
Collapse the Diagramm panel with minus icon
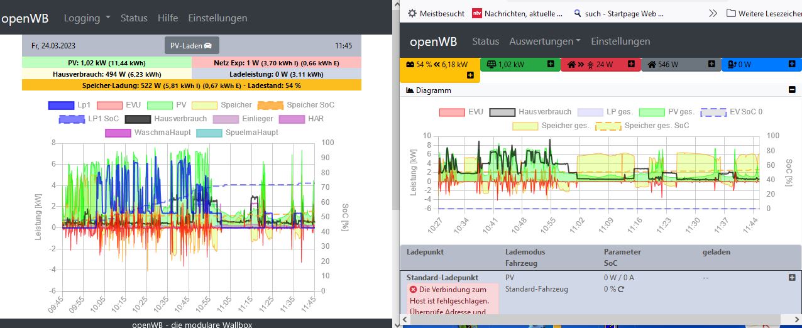tap(792, 90)
